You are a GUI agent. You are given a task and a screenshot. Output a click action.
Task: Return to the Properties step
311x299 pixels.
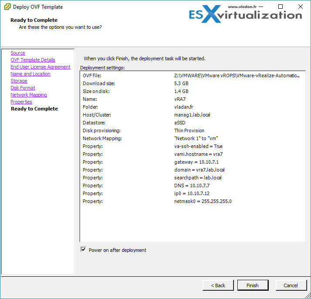[x=21, y=102]
